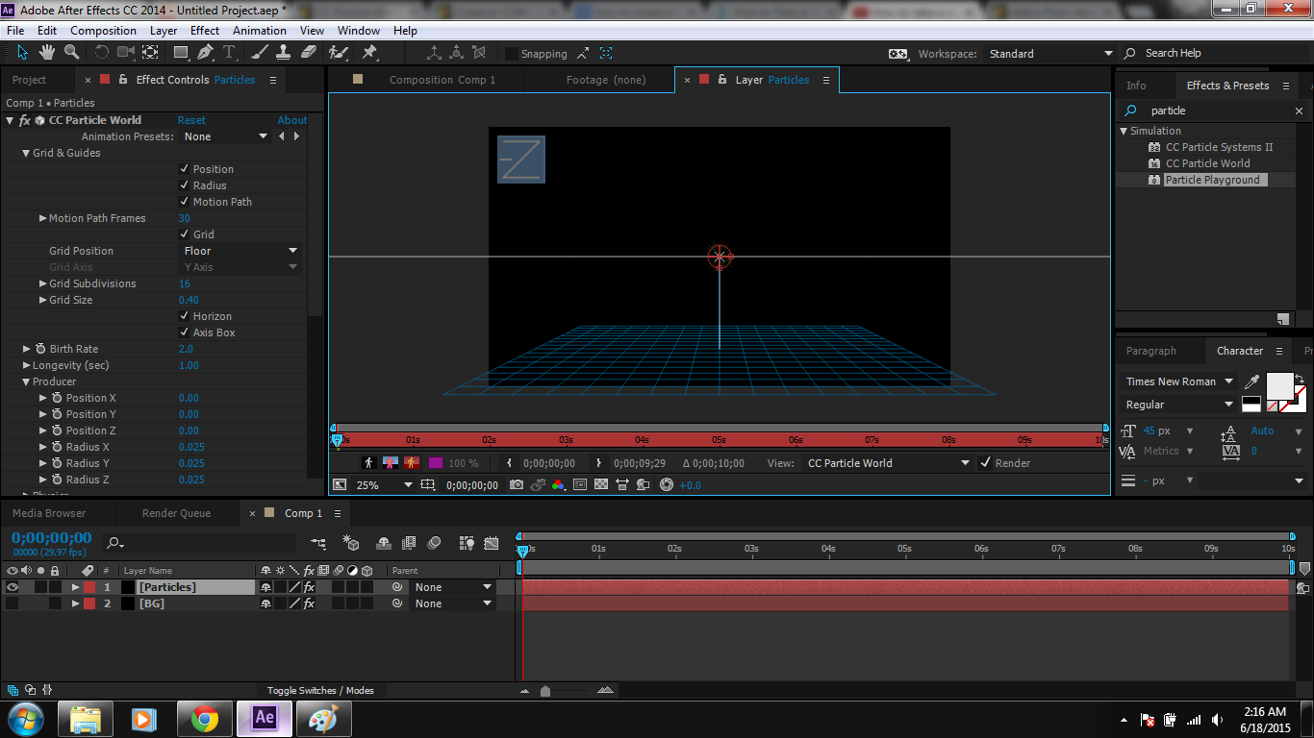The width and height of the screenshot is (1314, 738).
Task: Click Reset for CC Particle World
Action: click(x=191, y=120)
